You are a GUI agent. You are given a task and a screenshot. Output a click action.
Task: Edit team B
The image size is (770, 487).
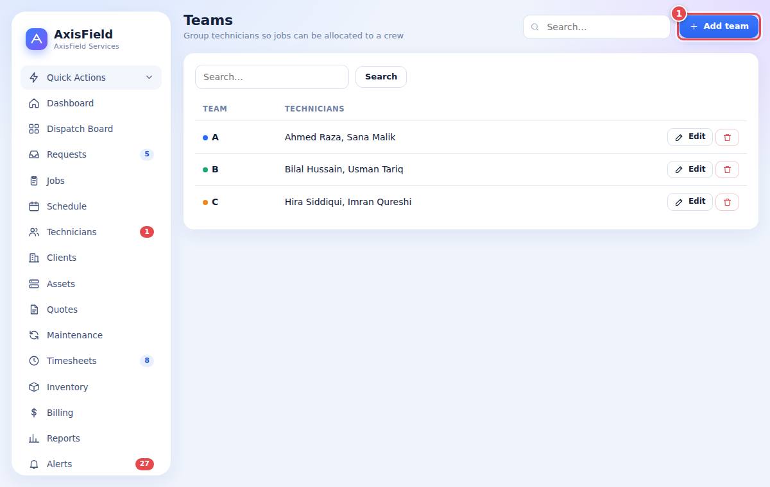[x=690, y=169]
